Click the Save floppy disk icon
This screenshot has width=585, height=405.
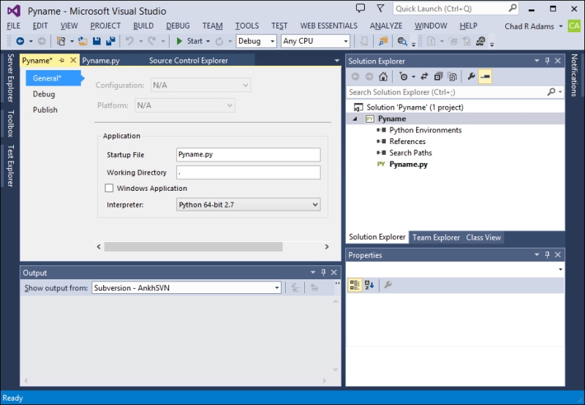[97, 41]
